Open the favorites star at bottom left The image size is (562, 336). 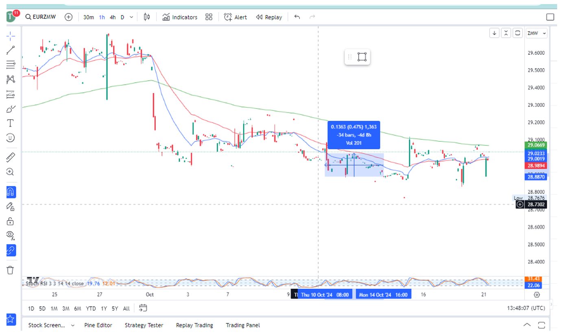(11, 319)
